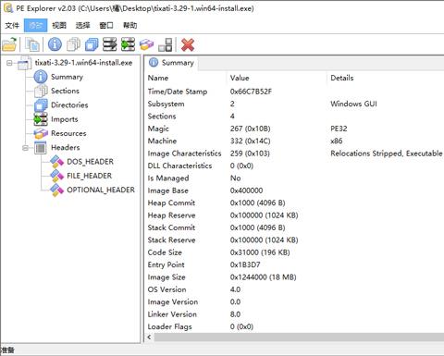Open the highlighted second menu item

point(35,25)
